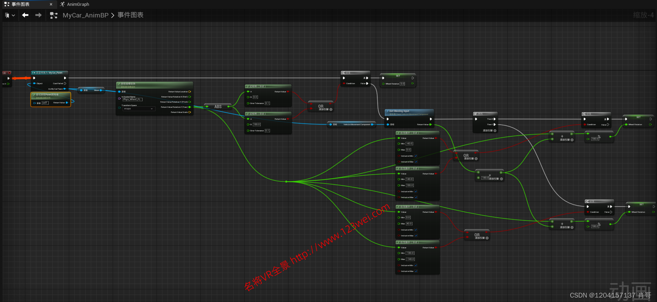The image size is (657, 302).
Task: Toggle Inclusive Min in Min 140.0 range node
Action: click(x=416, y=192)
